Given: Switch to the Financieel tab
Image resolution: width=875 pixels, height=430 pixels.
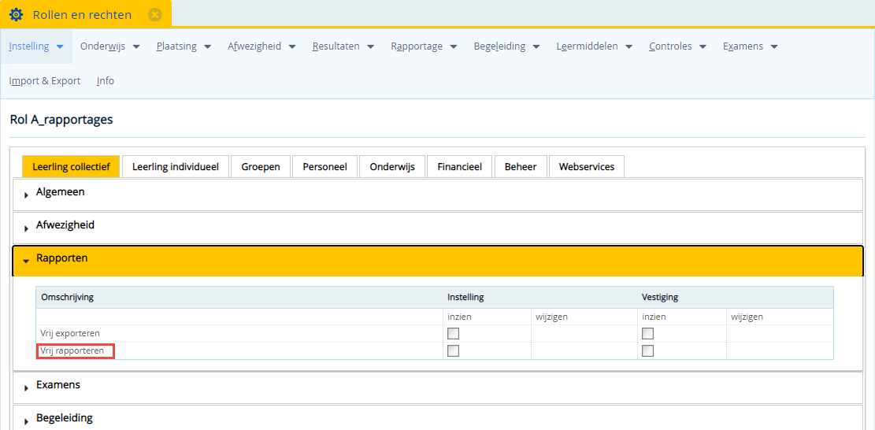Looking at the screenshot, I should pyautogui.click(x=460, y=167).
